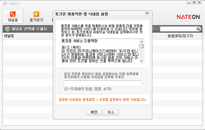This screenshot has height=130, width=205.
Task: Click the terms scrollbar down arrow
Action: tap(142, 61)
